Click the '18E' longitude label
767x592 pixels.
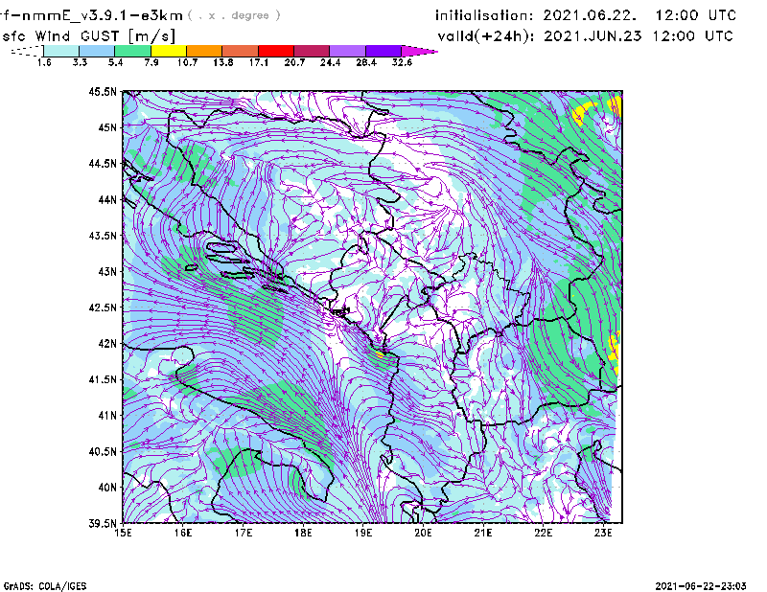(x=303, y=533)
